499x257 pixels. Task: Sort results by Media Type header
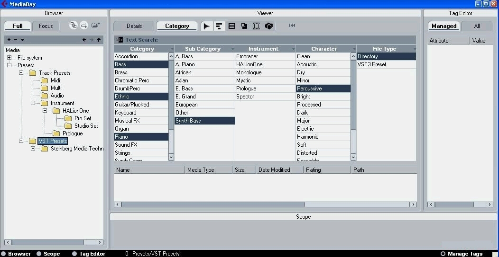[x=208, y=169]
